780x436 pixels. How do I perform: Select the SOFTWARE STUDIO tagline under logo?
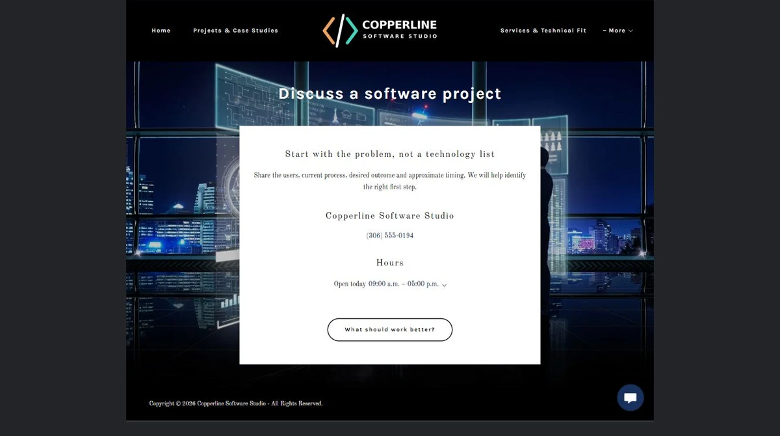(x=400, y=36)
